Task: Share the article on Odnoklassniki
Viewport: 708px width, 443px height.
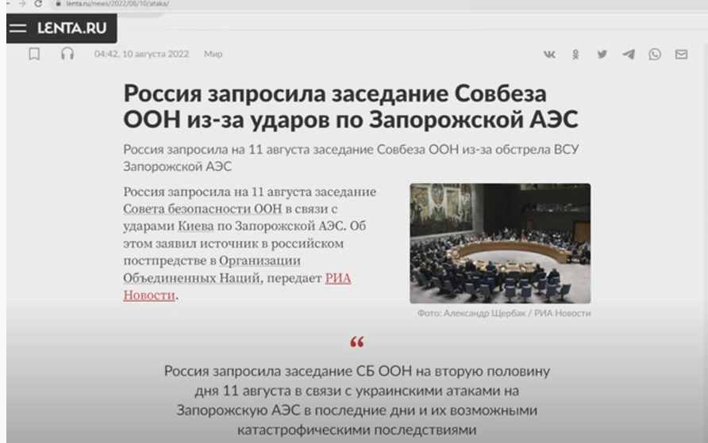Action: pos(576,55)
